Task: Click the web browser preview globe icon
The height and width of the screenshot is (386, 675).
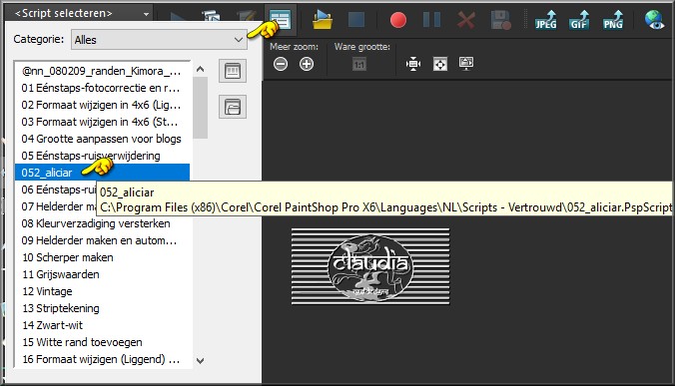Action: tap(654, 20)
